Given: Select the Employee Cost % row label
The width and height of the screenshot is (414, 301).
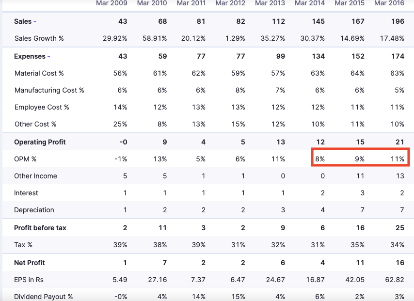Looking at the screenshot, I should pyautogui.click(x=42, y=107).
